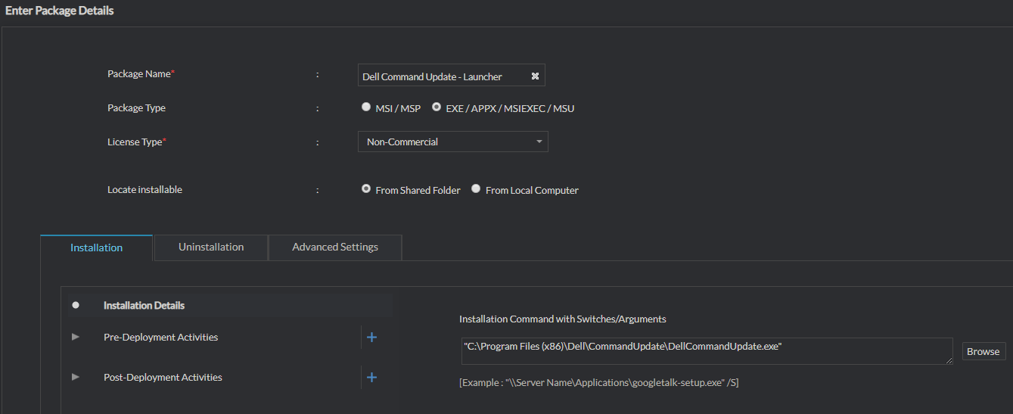This screenshot has width=1013, height=414.
Task: Expand Pre-Deployment Activities arrow
Action: (x=76, y=337)
